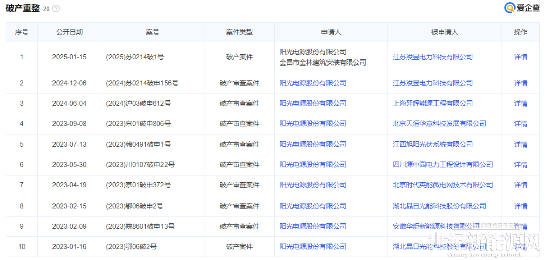The width and height of the screenshot is (545, 260).
Task: Open respondent 四川源中园电力工程设计有限公司
Action: (x=443, y=165)
